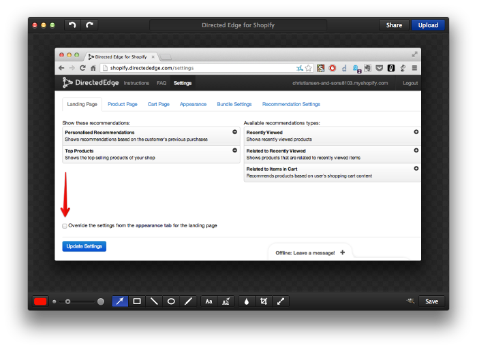Image resolution: width=477 pixels, height=349 pixels.
Task: Click the resize diagonal arrows tool
Action: pyautogui.click(x=281, y=301)
